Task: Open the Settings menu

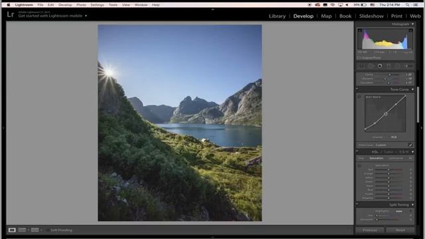Action: click(x=97, y=5)
